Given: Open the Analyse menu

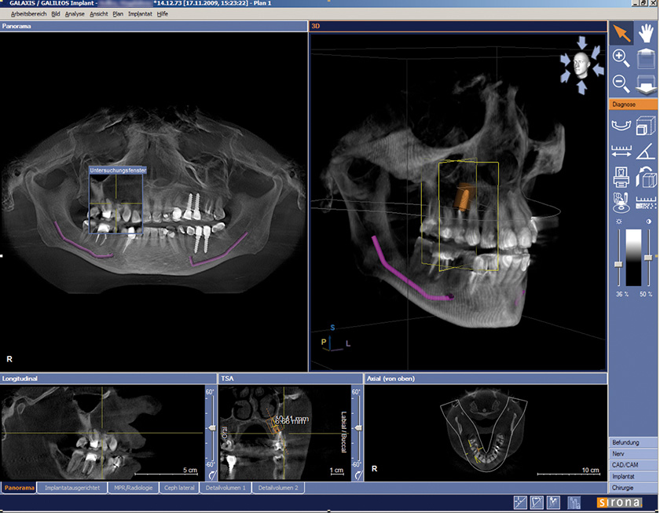Looking at the screenshot, I should (75, 14).
